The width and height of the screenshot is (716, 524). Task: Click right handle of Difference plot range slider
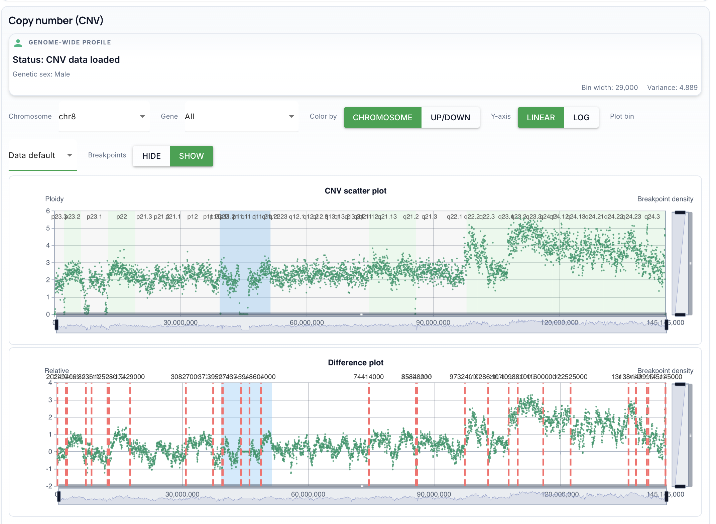point(666,496)
